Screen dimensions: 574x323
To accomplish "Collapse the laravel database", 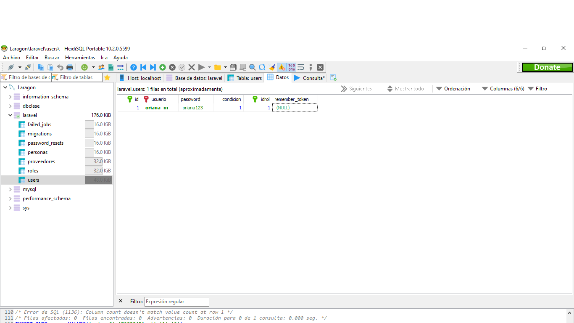I will [11, 115].
